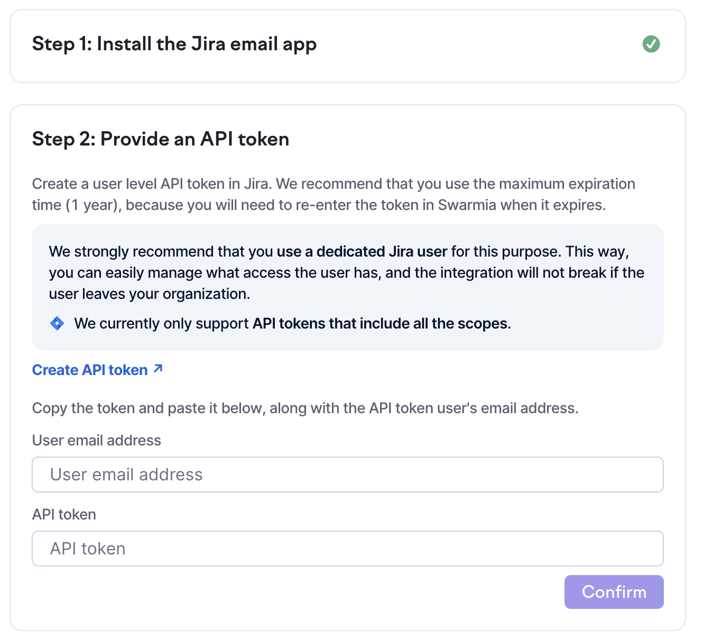Click the Step 2 Provide an API token heading
The height and width of the screenshot is (638, 703).
tap(161, 139)
